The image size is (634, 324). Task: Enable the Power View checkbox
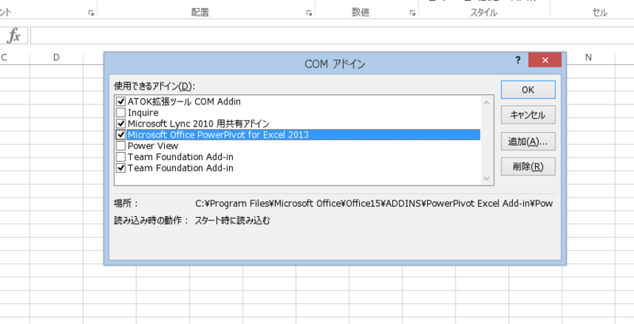point(120,146)
